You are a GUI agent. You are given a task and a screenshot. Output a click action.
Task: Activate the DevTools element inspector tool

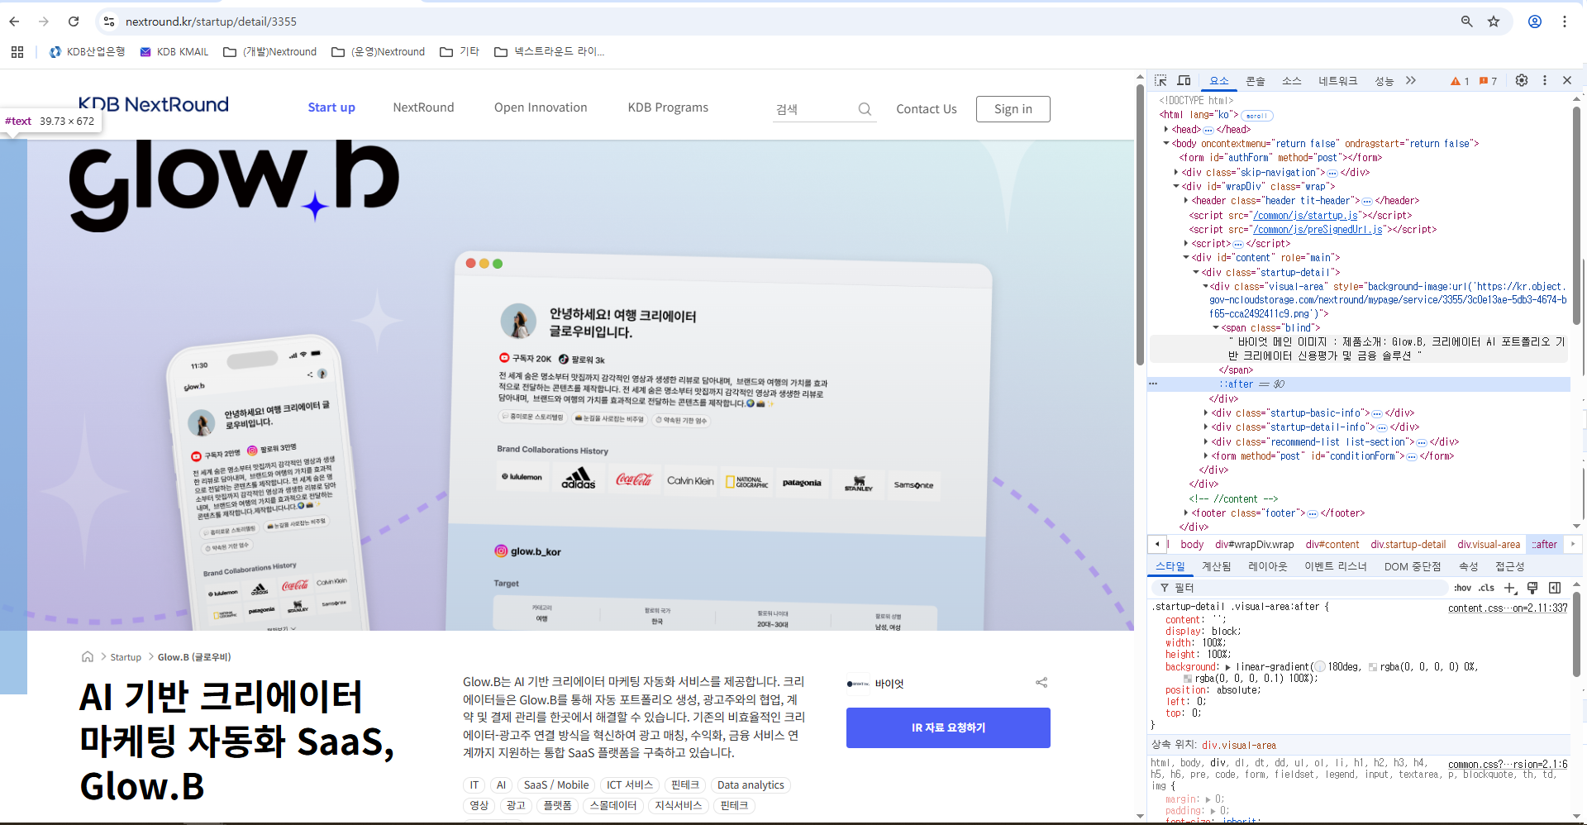pyautogui.click(x=1160, y=80)
